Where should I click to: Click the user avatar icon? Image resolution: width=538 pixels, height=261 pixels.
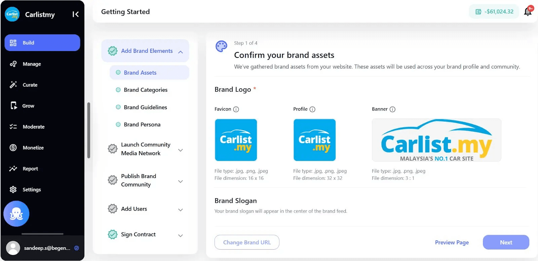pos(13,248)
